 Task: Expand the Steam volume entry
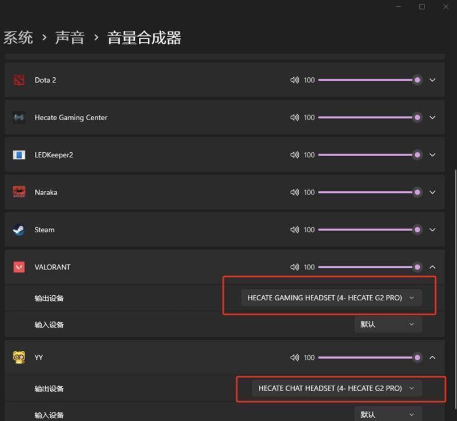[432, 229]
